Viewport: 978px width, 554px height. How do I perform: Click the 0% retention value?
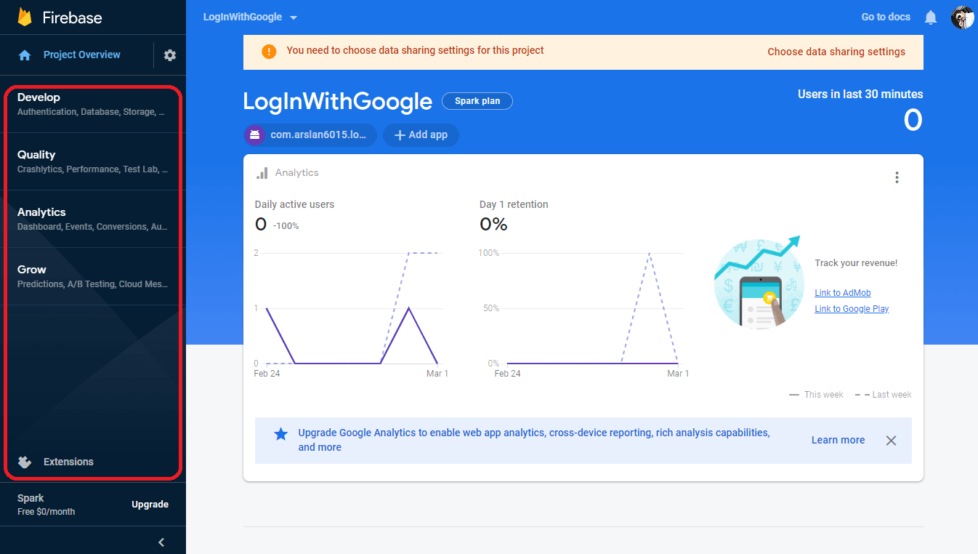click(x=493, y=225)
